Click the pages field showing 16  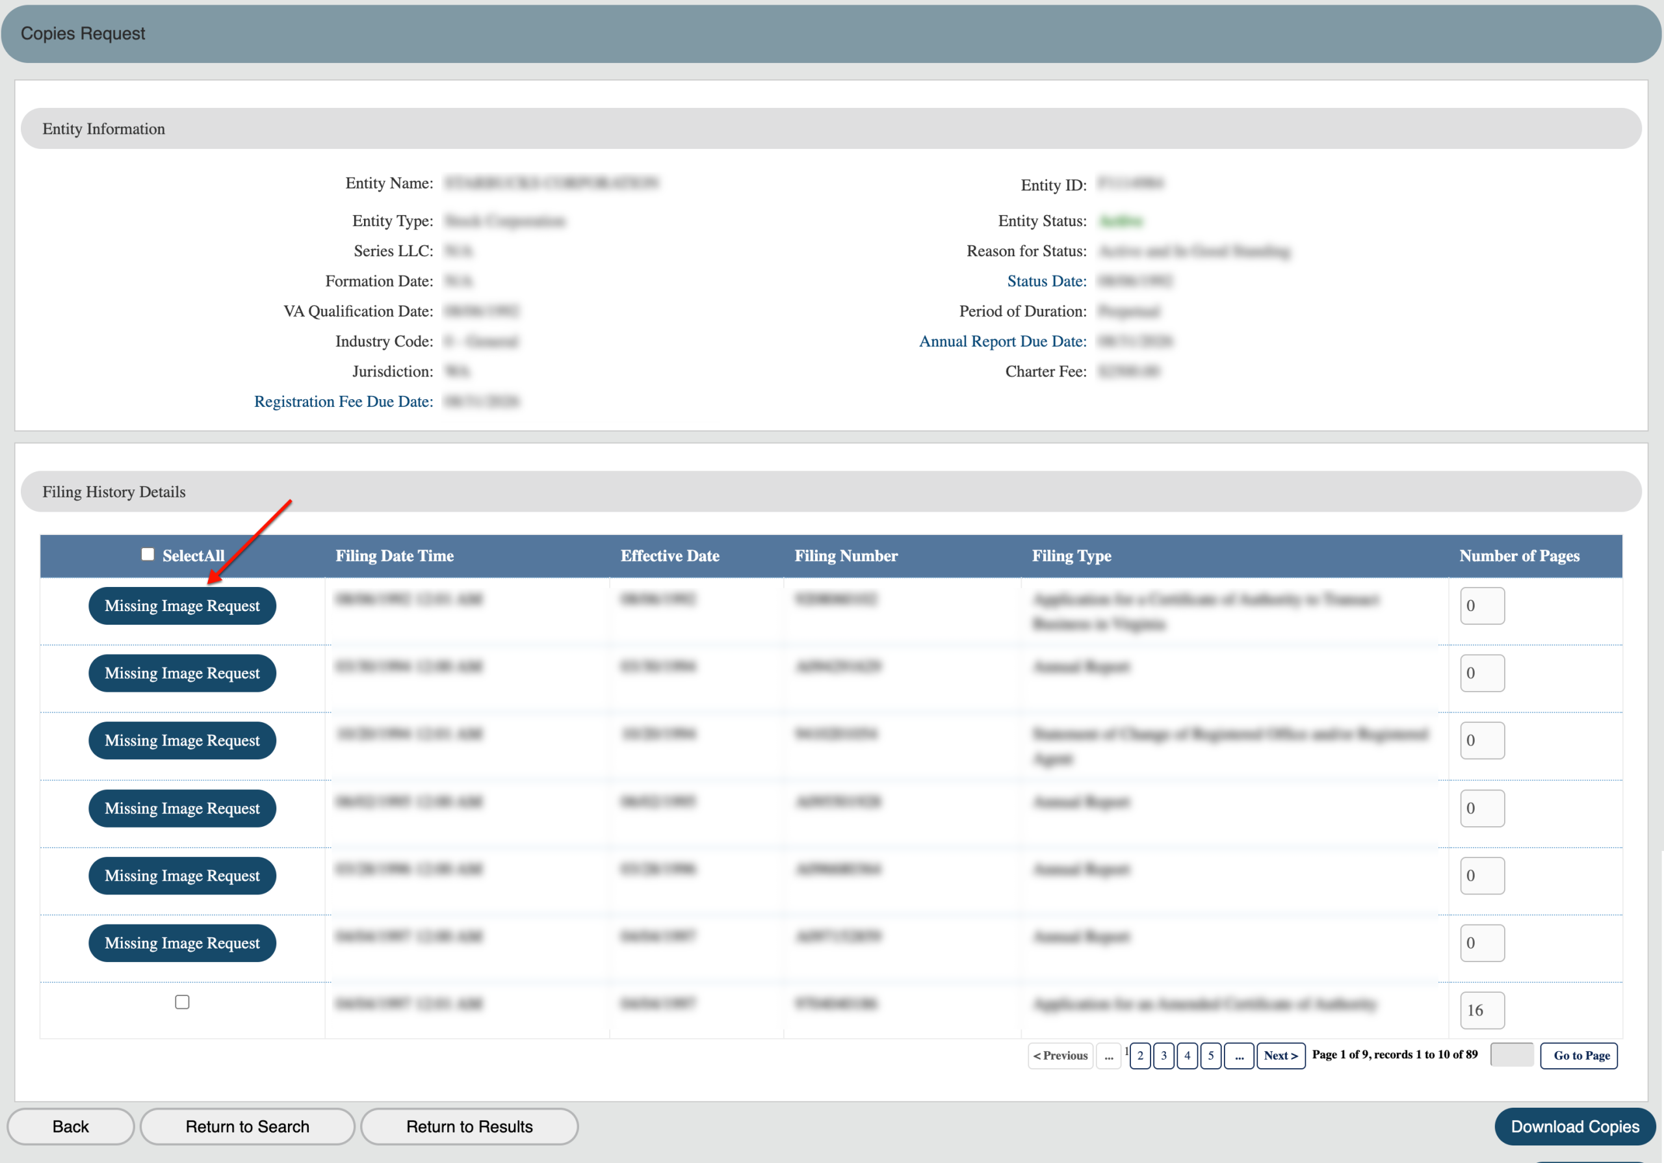1482,1010
